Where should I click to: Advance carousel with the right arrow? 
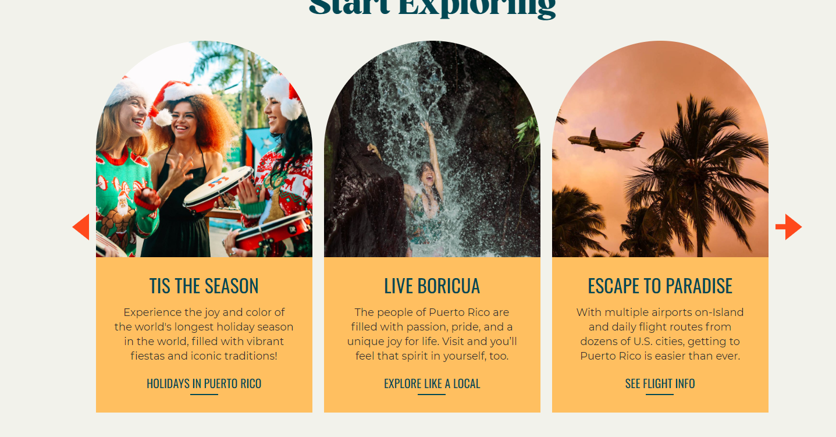pyautogui.click(x=789, y=227)
